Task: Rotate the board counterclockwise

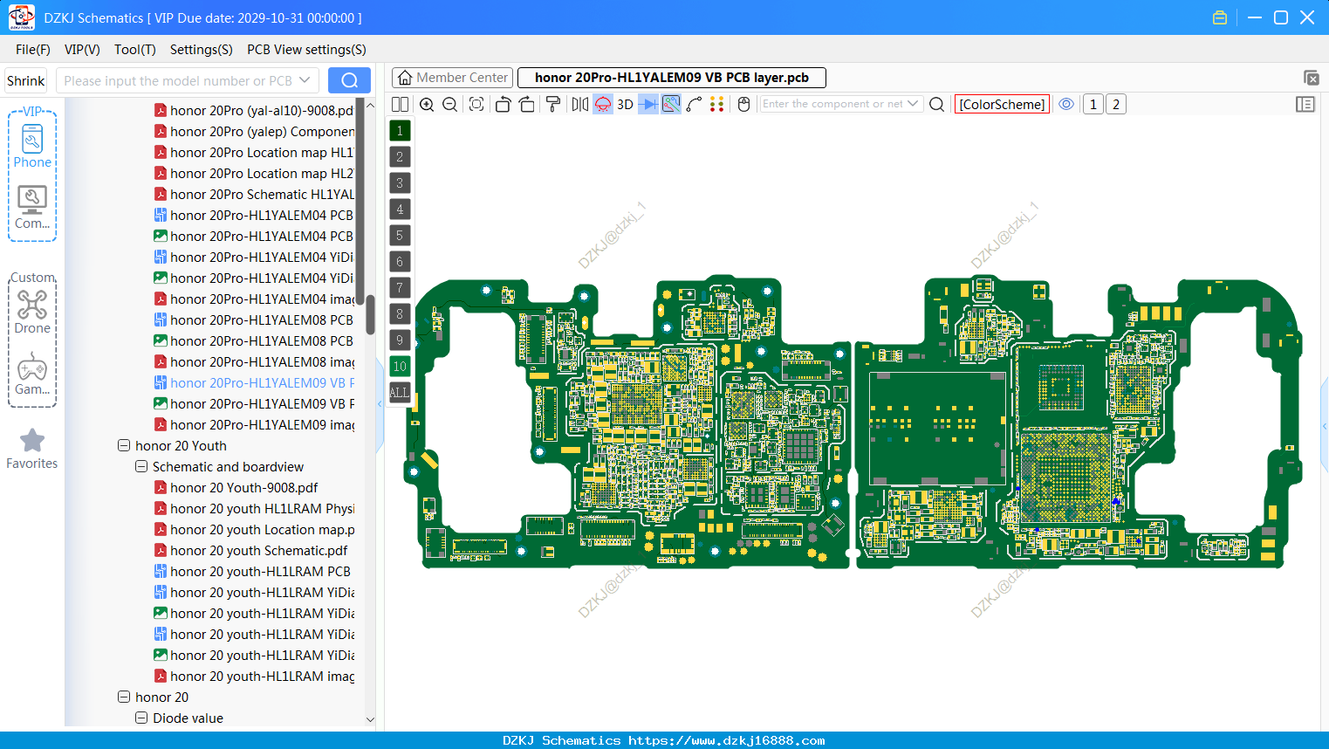Action: point(503,105)
